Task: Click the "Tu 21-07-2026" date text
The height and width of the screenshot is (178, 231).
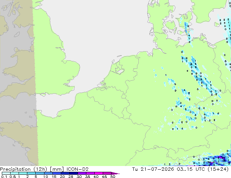Action: 153,169
